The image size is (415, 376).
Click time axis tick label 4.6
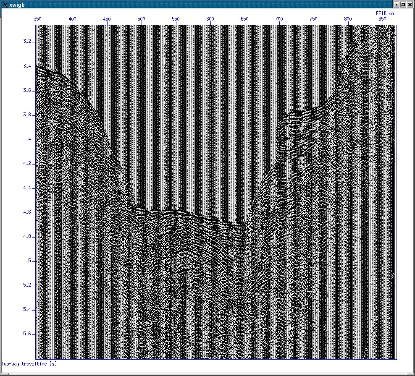[x=27, y=212]
